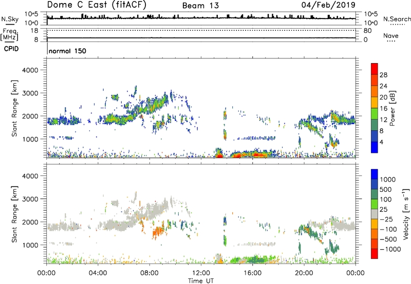The image size is (411, 284).
Task: Click the 'Beam 13' label
Action: click(200, 6)
